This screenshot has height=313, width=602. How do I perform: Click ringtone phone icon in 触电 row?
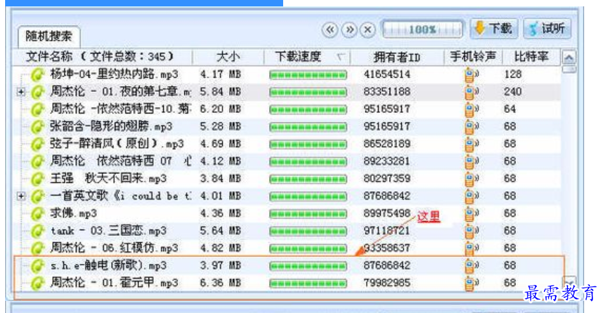[x=471, y=266]
